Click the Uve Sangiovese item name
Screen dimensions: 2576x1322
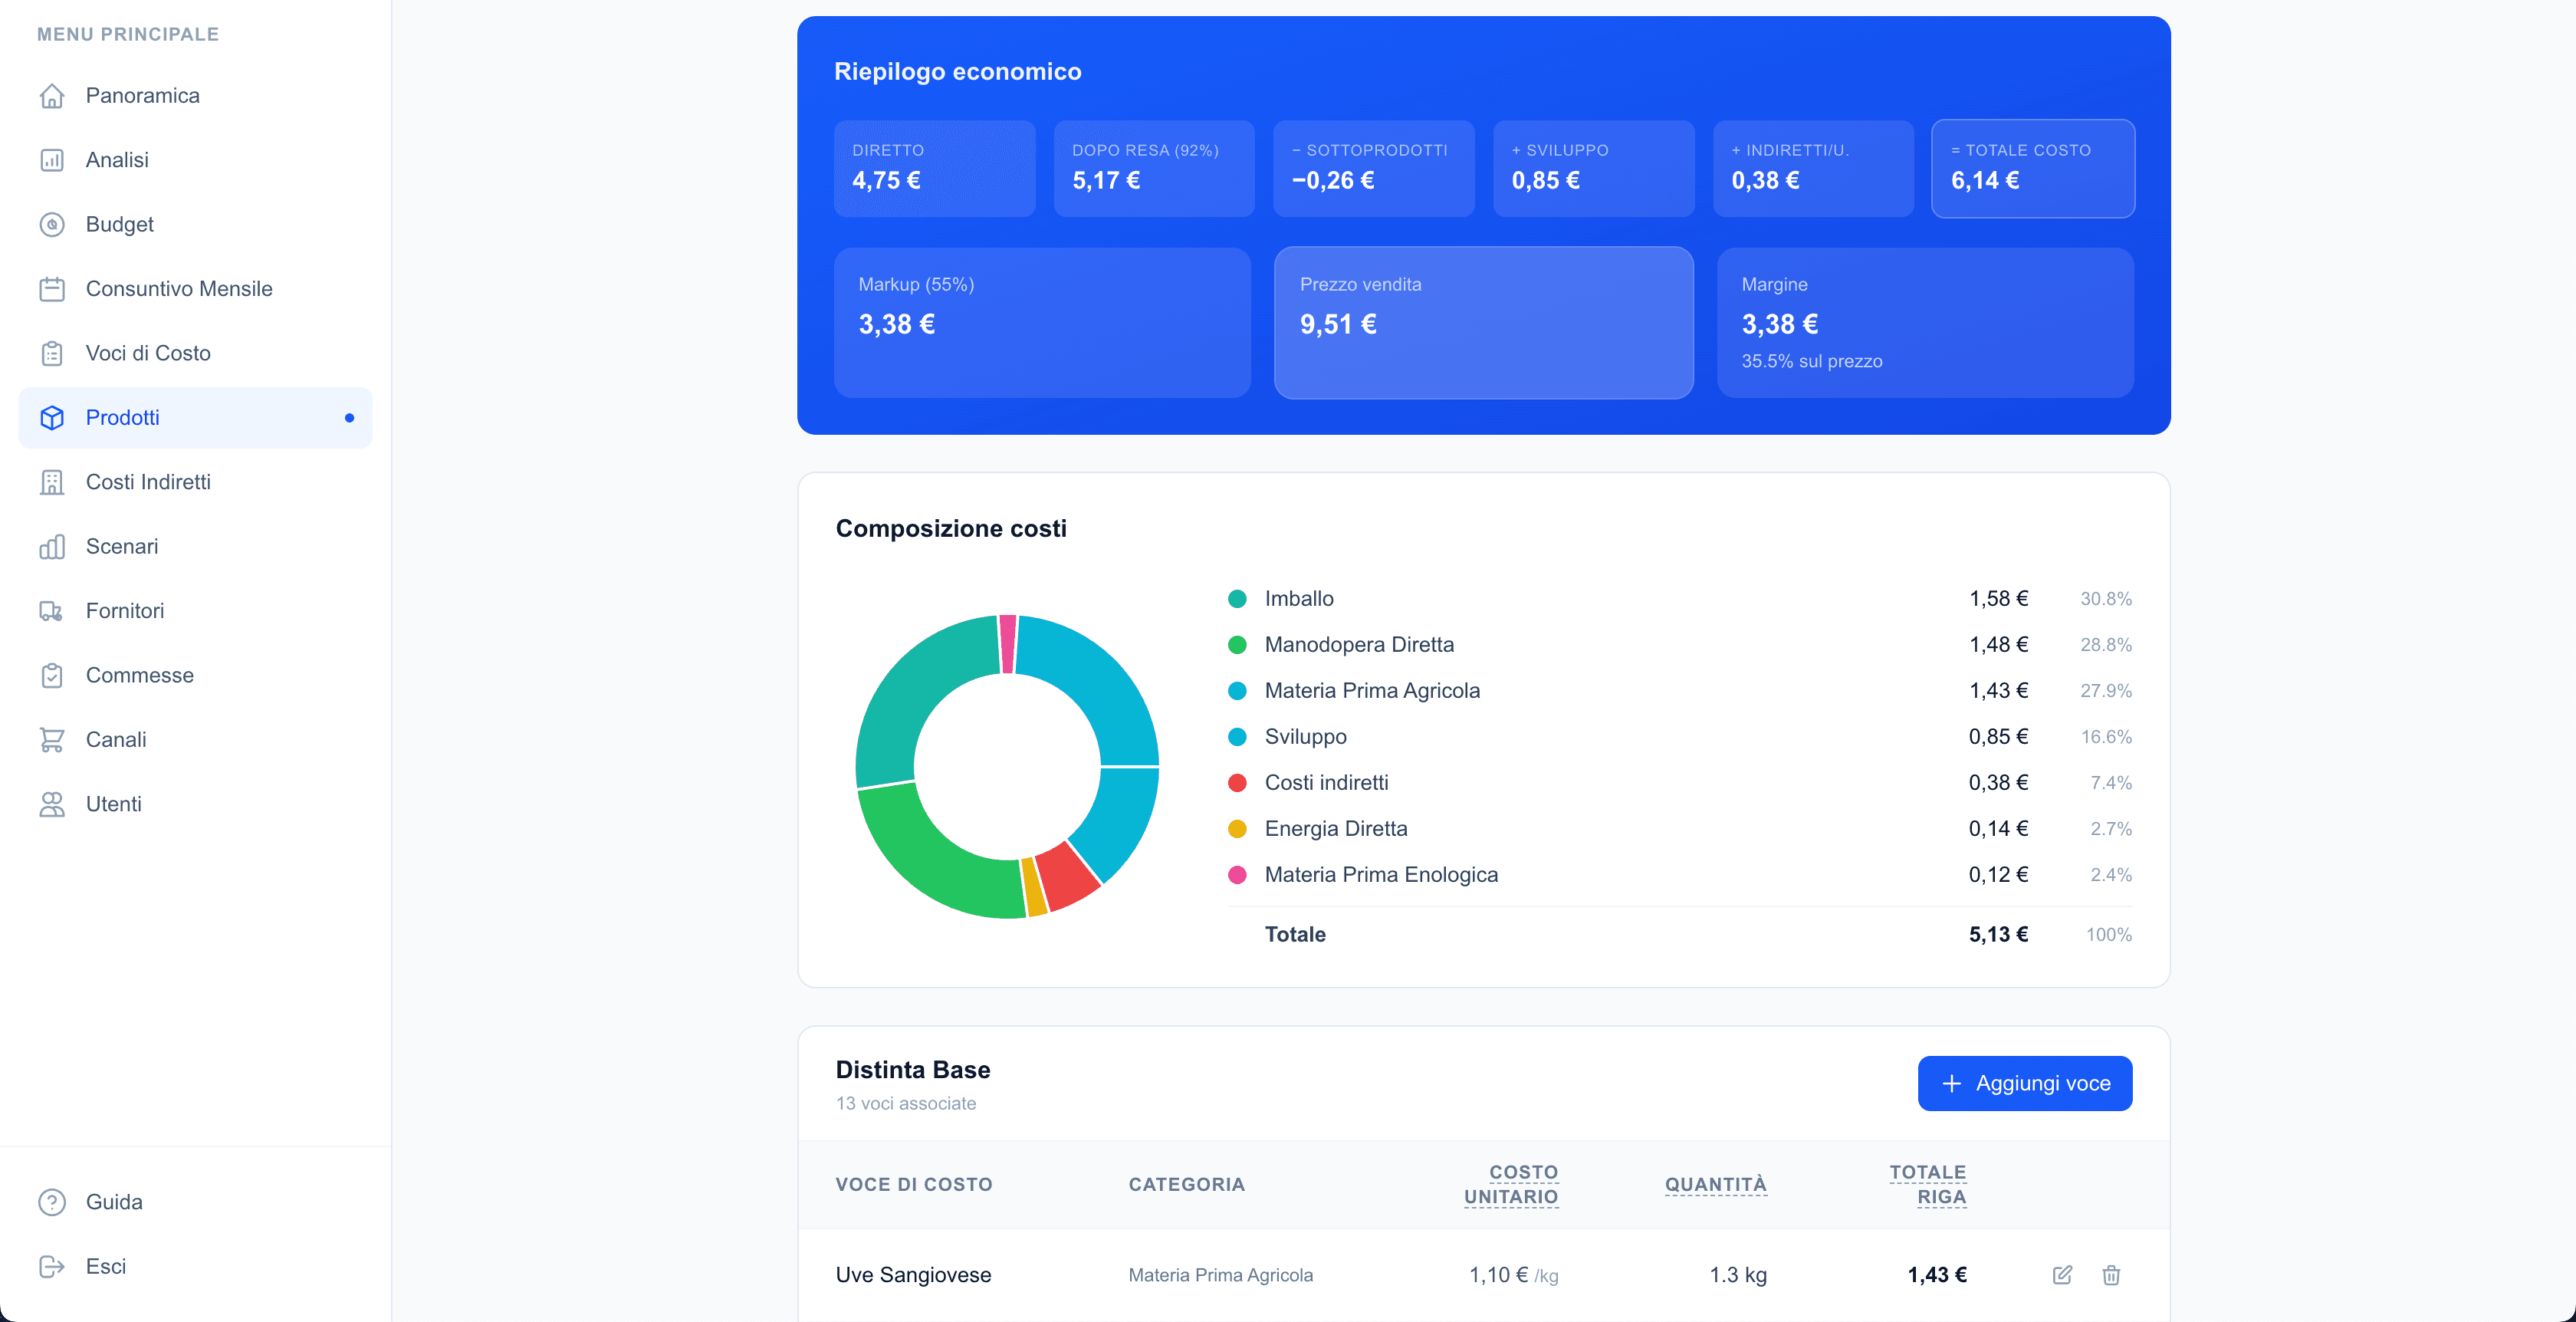[x=913, y=1275]
